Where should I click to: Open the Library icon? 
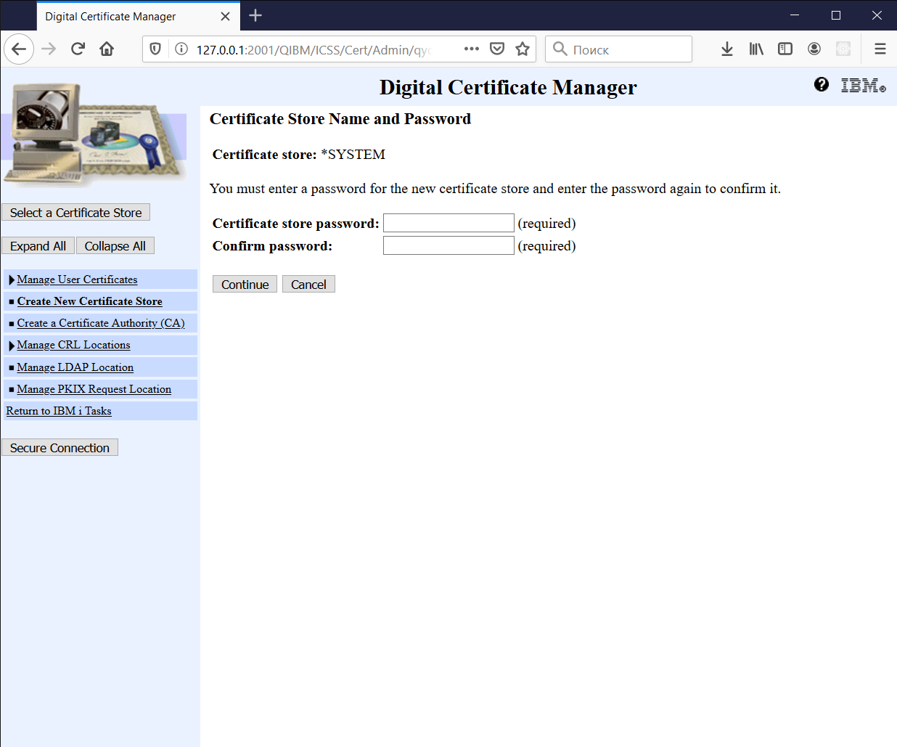coord(756,49)
